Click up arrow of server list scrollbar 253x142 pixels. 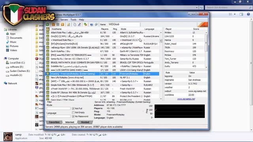click(x=161, y=32)
